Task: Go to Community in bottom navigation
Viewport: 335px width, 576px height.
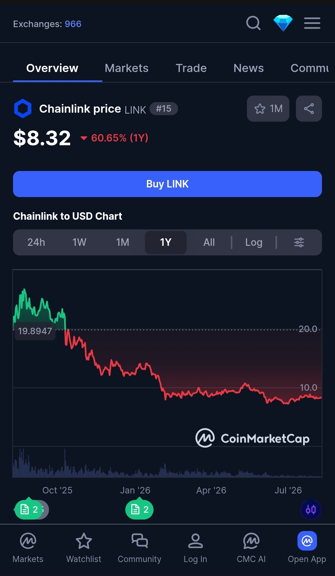Action: pos(140,548)
